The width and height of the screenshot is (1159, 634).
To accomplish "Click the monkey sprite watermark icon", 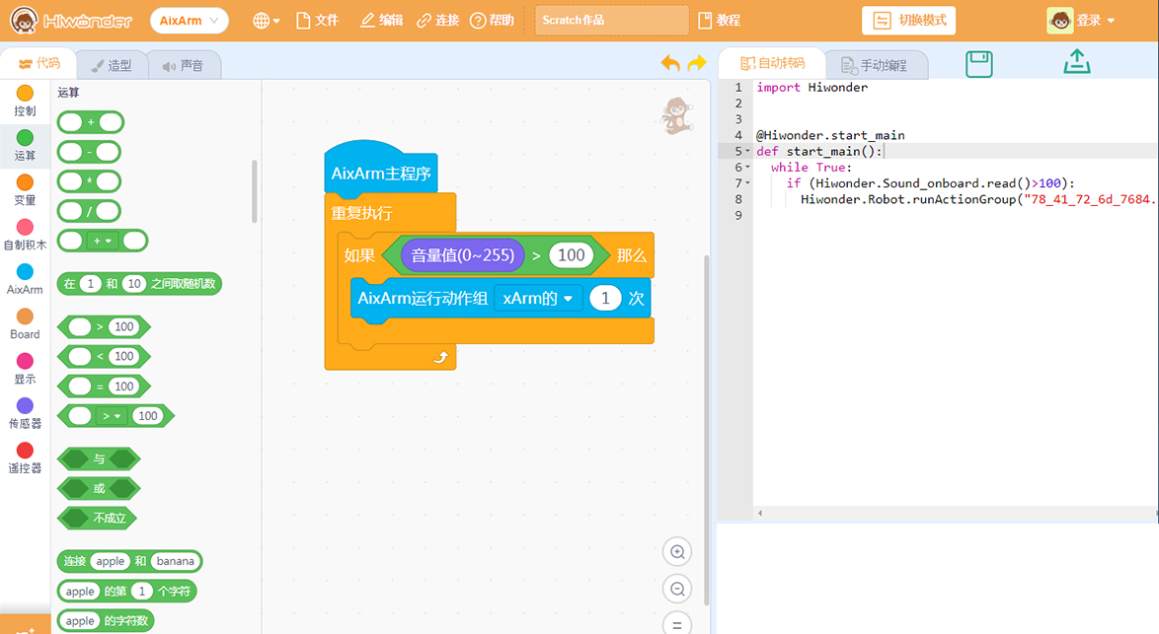I will pos(677,116).
